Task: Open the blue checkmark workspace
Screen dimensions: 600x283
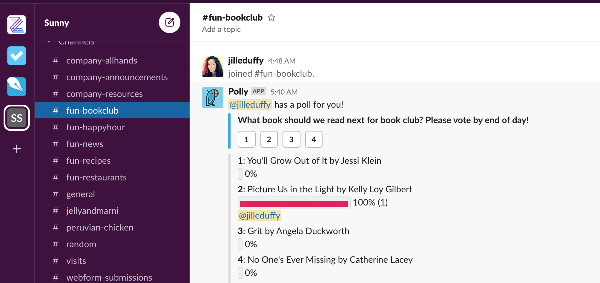Action: point(17,56)
